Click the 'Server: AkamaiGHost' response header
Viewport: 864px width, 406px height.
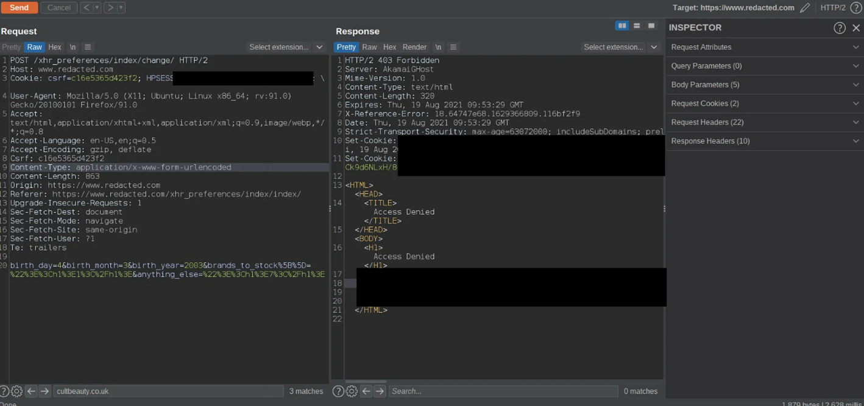coord(389,69)
